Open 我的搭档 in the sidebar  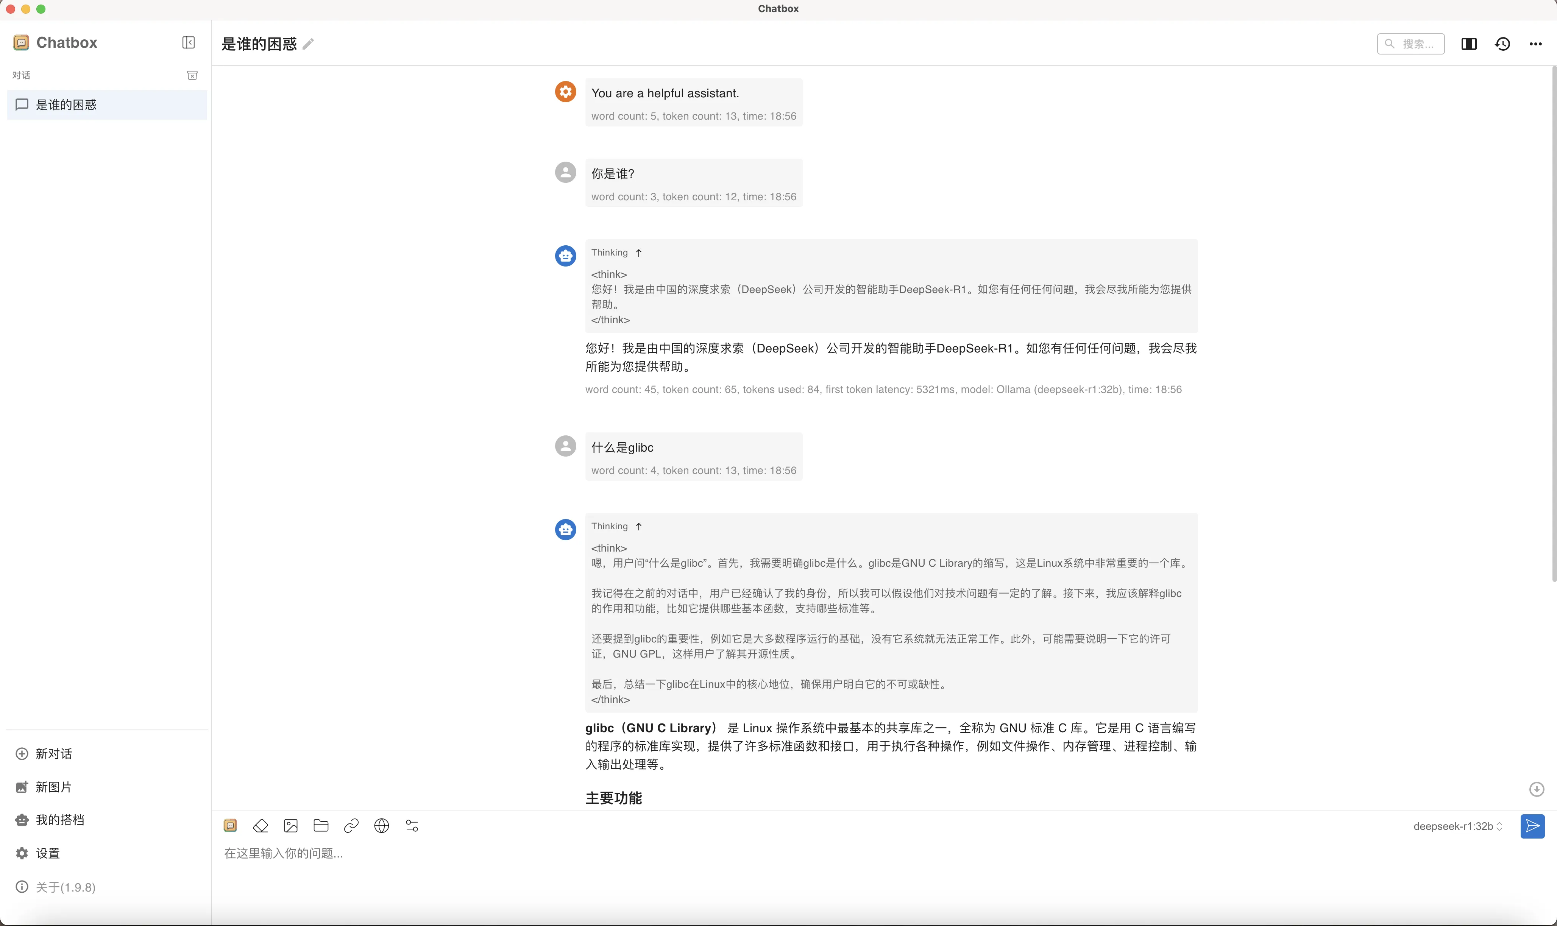tap(60, 820)
